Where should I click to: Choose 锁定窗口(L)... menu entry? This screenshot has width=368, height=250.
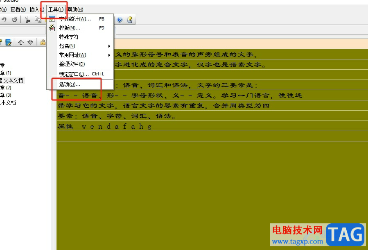tap(80, 74)
